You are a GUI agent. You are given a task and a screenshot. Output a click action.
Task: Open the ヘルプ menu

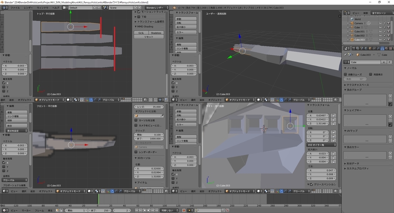click(55, 8)
